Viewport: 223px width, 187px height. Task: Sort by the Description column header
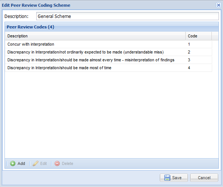[x=95, y=36]
